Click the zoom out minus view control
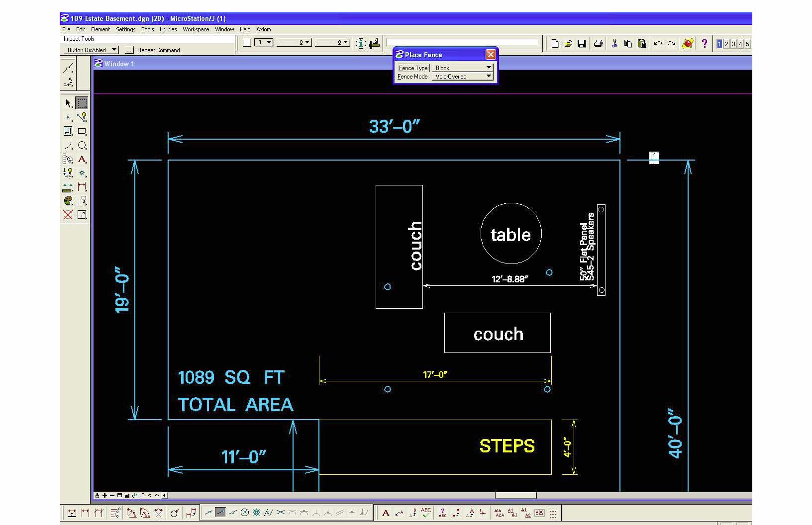Image resolution: width=812 pixels, height=525 pixels. [112, 495]
